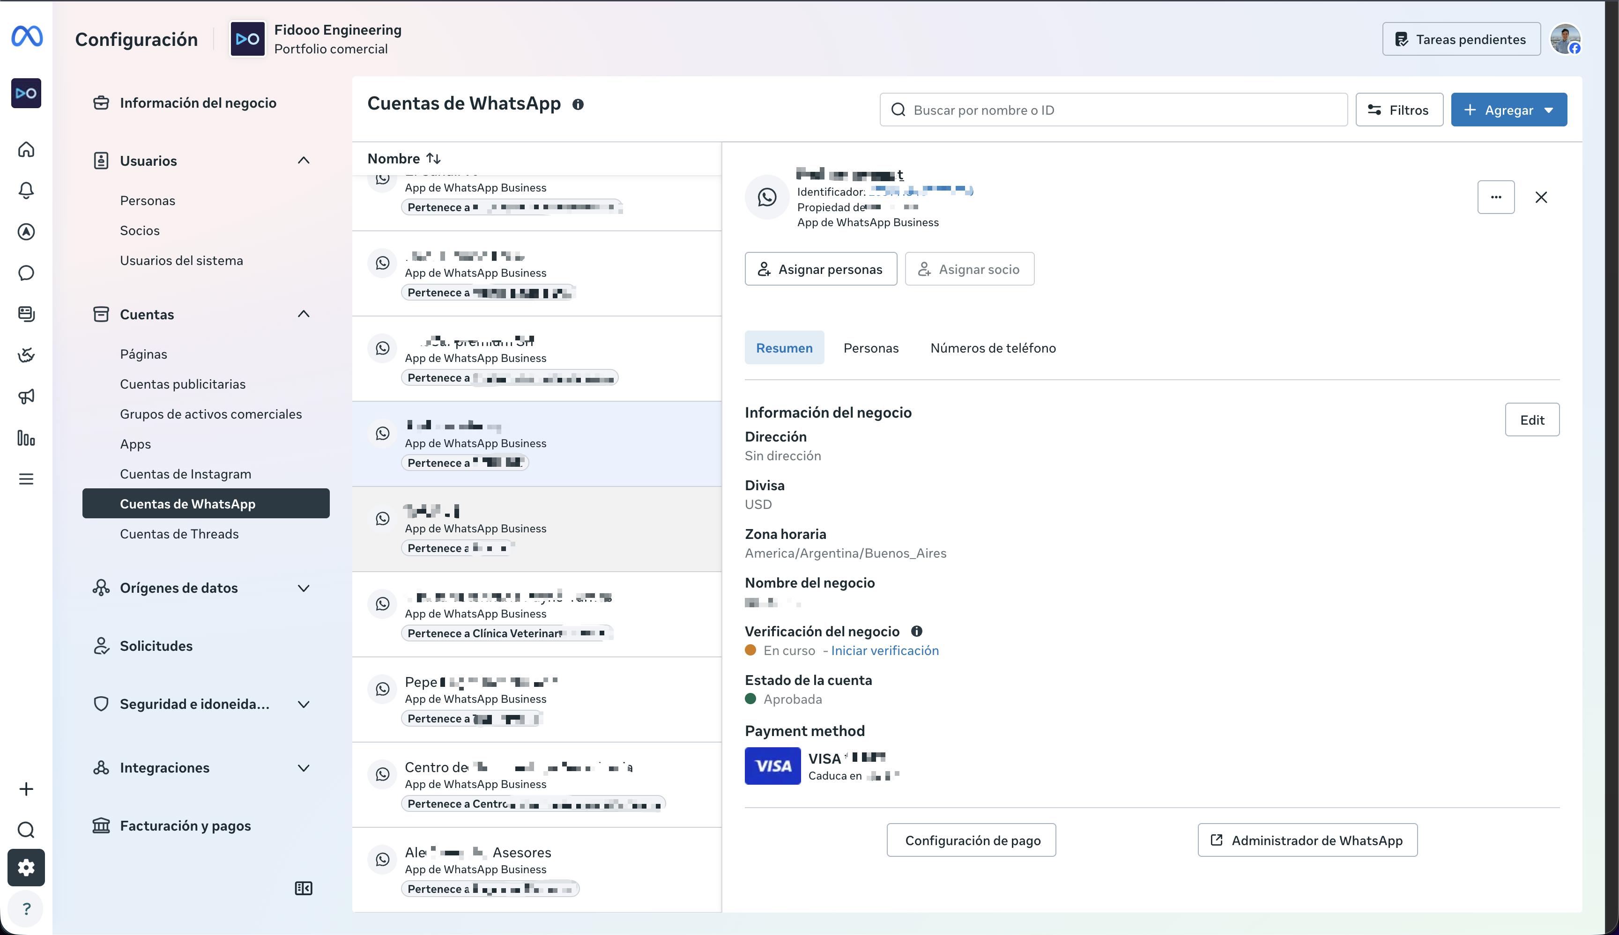The height and width of the screenshot is (935, 1619).
Task: Click Asignar socio button
Action: 969,269
